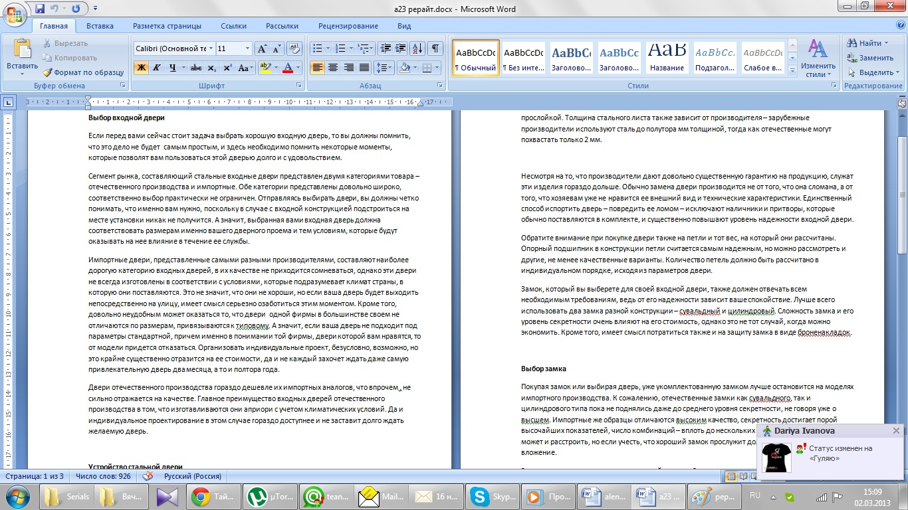The height and width of the screenshot is (510, 908).
Task: Apply the red font color
Action: pyautogui.click(x=286, y=68)
